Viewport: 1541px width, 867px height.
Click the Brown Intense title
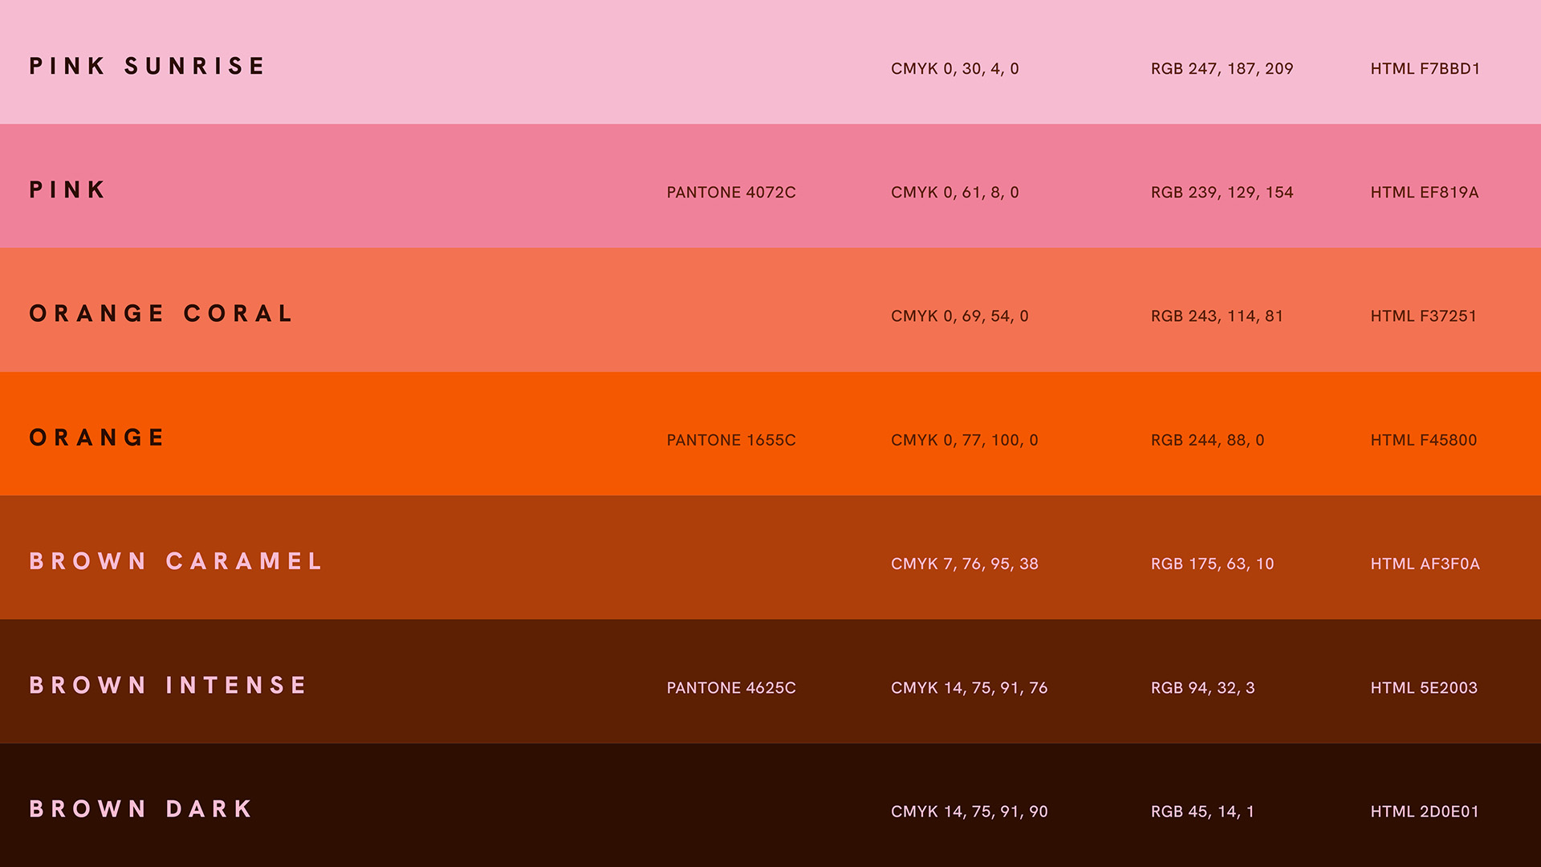[169, 686]
